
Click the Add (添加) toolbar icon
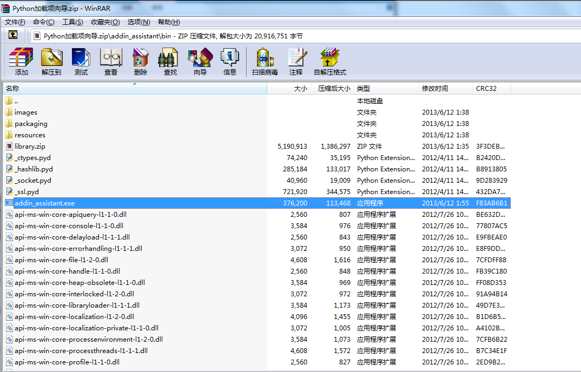(x=21, y=62)
